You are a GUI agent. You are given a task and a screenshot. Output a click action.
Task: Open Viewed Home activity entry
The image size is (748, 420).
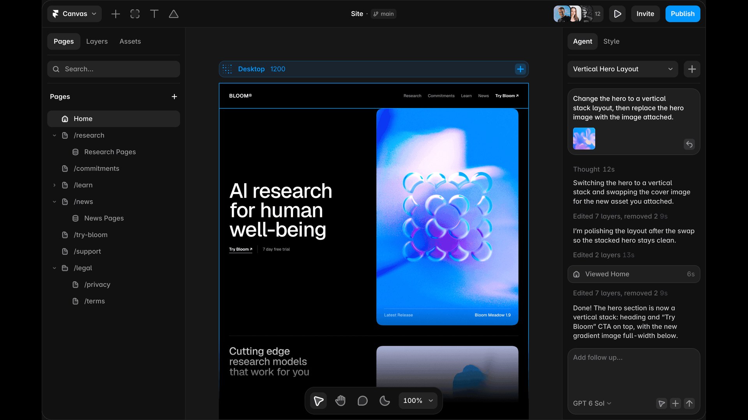click(634, 274)
